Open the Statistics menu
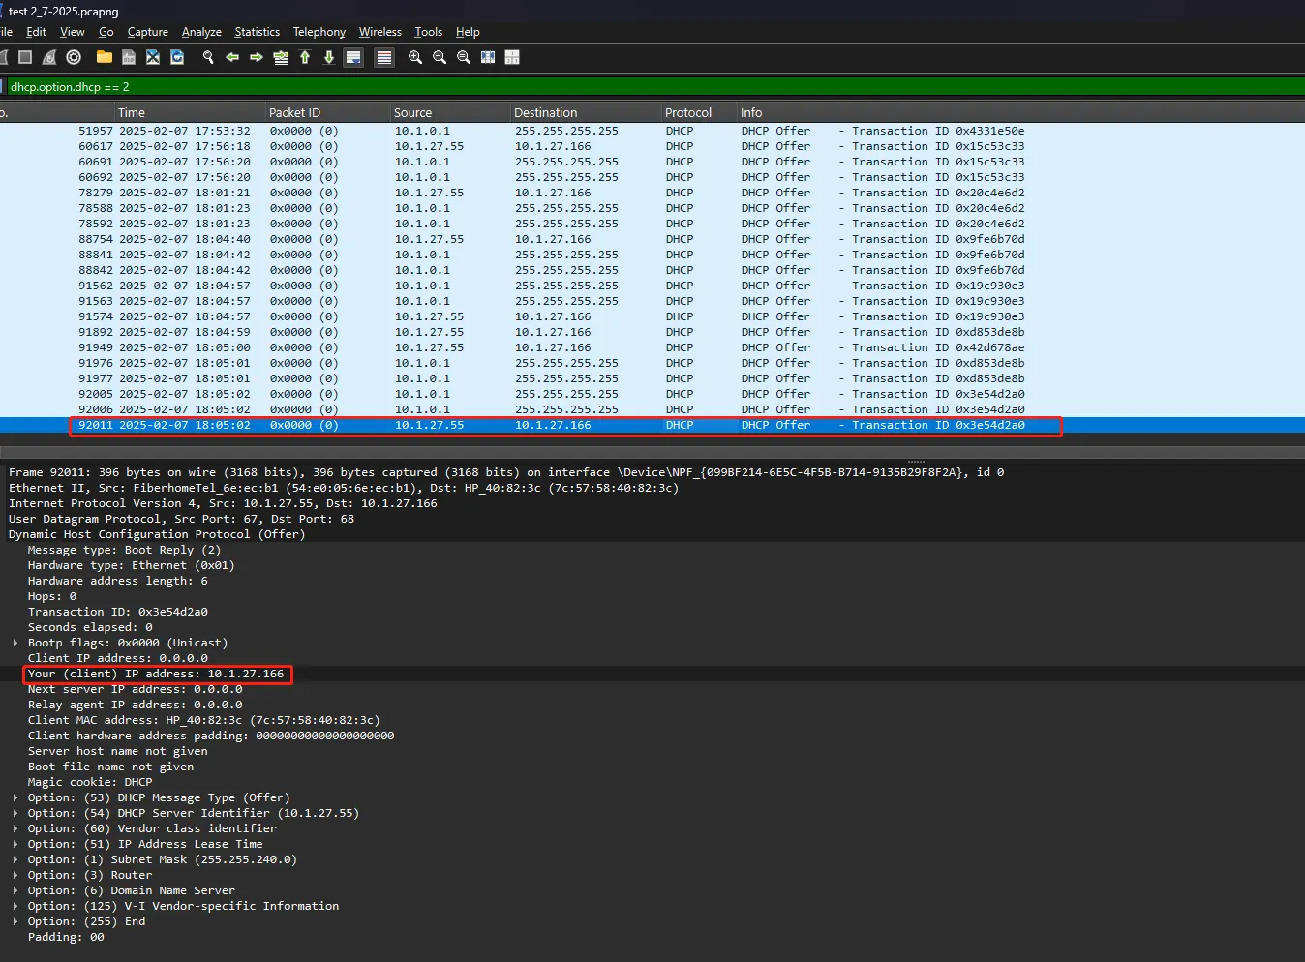 coord(257,31)
